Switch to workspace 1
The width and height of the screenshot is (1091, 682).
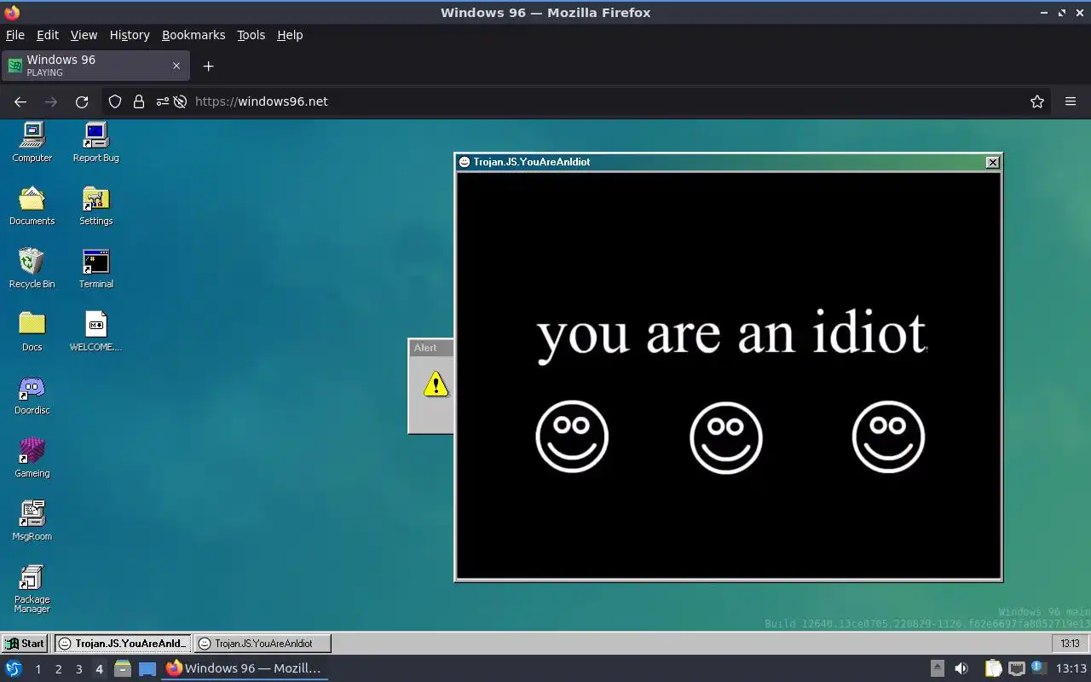(x=38, y=669)
